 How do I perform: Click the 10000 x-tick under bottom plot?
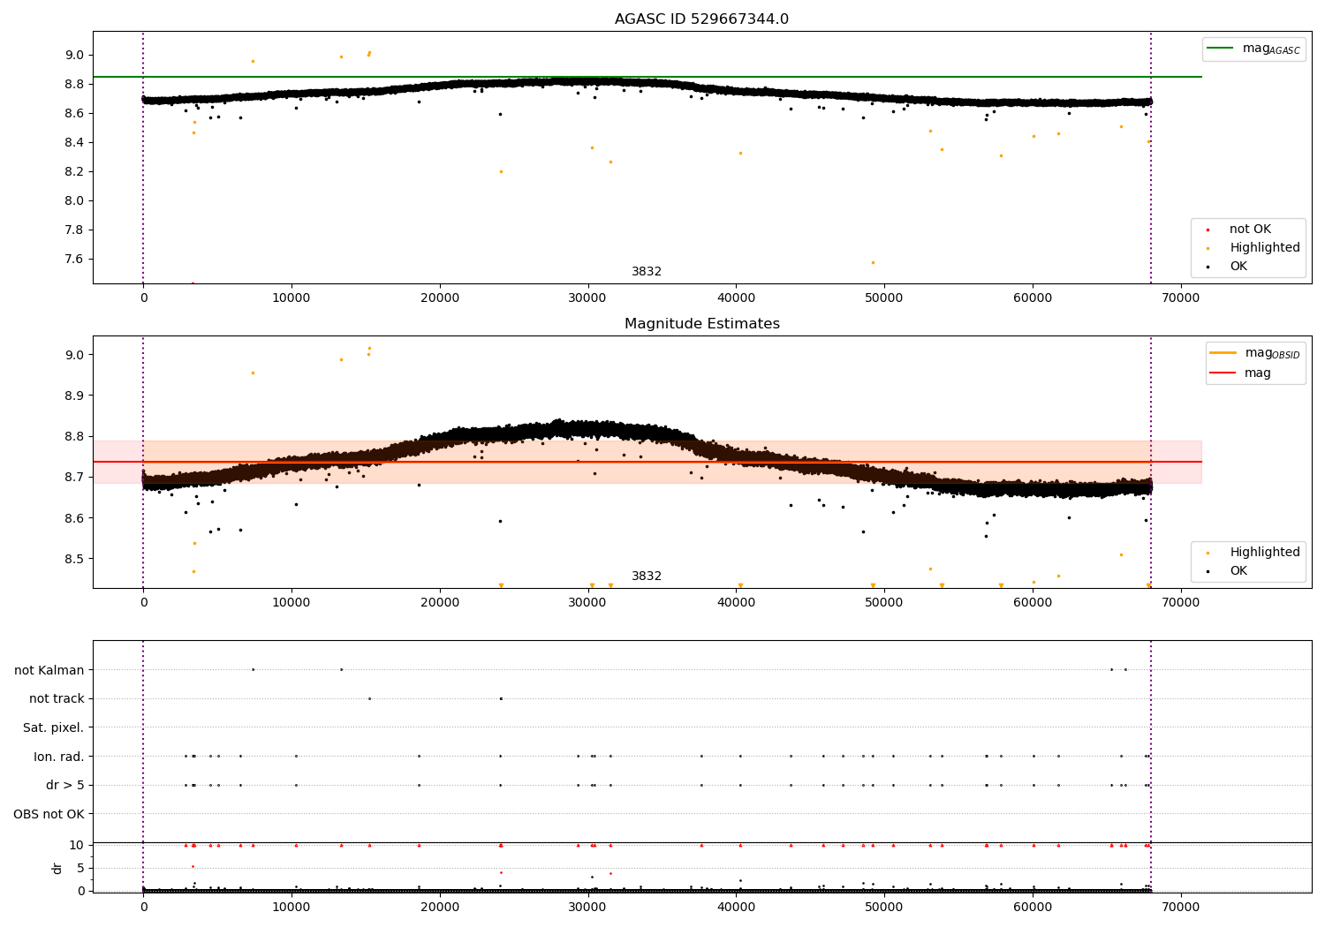tap(291, 907)
